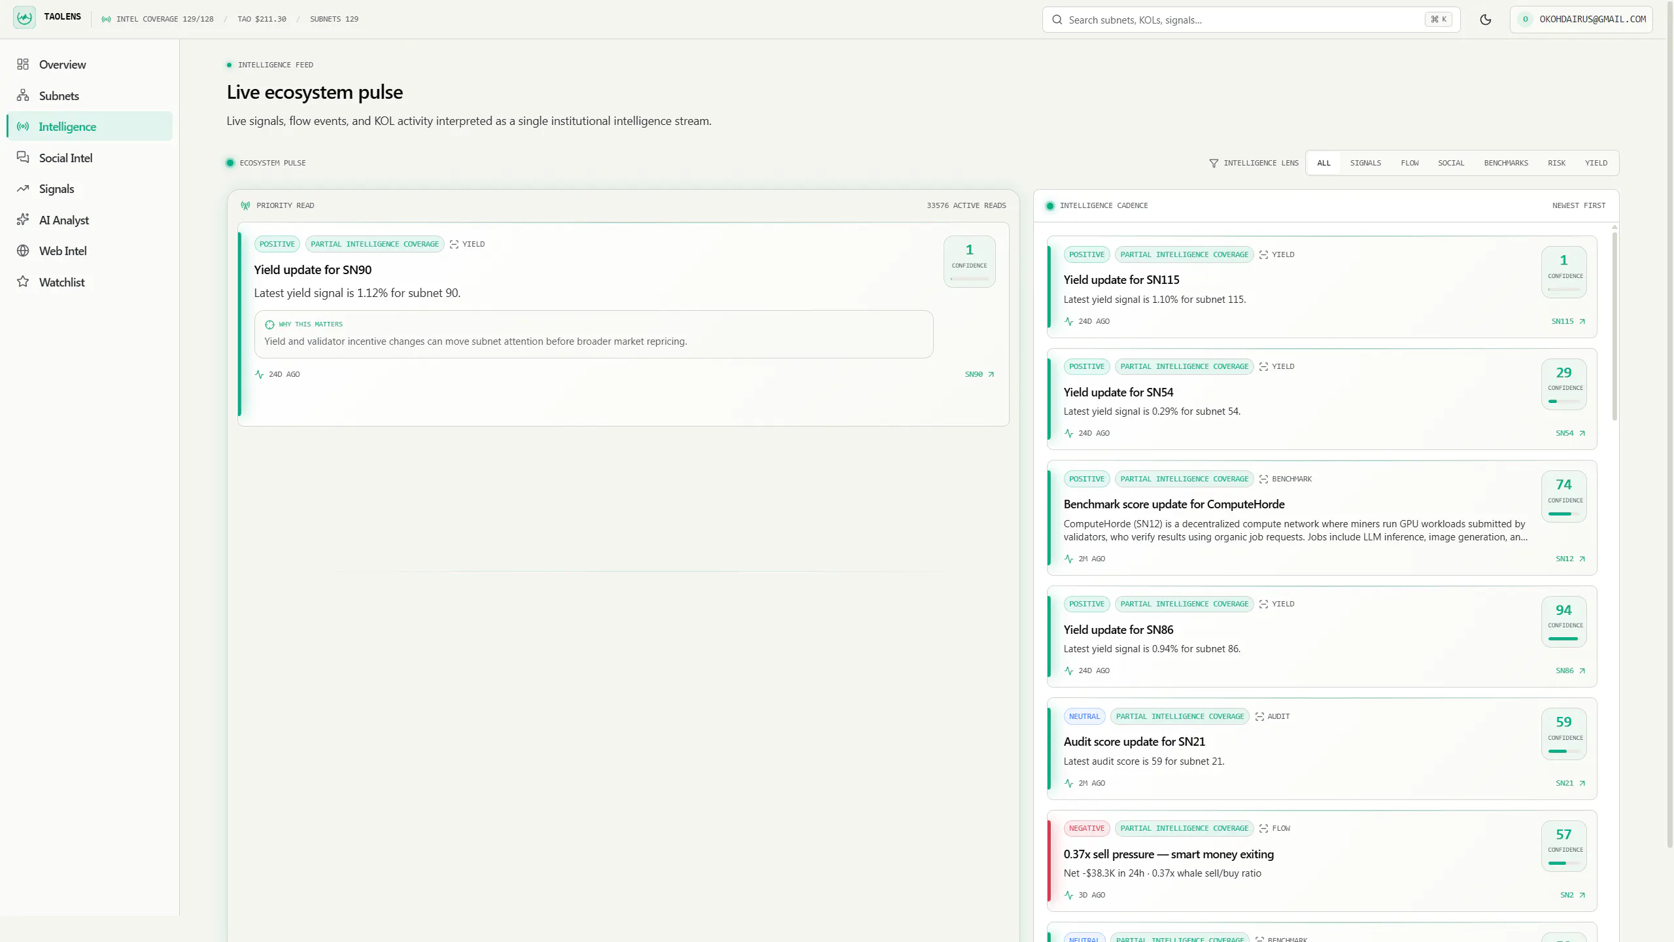Switch to the BENCHMARKS lens tab
This screenshot has height=942, width=1674.
click(1506, 163)
